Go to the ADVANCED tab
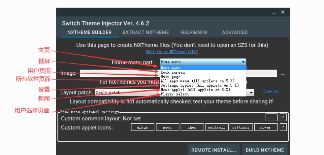 pos(235,32)
